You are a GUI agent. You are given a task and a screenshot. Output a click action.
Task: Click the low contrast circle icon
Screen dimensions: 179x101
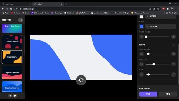(142, 64)
